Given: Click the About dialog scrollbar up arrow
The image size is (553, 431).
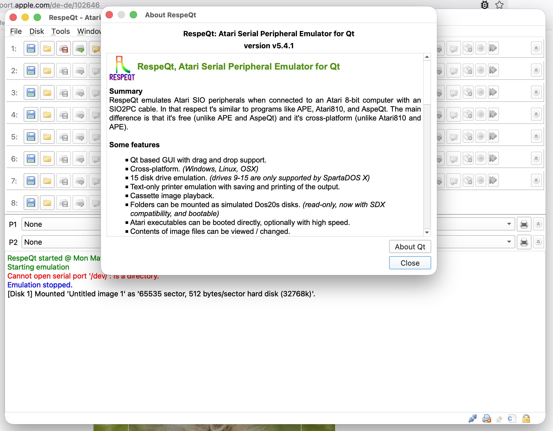Looking at the screenshot, I should click(x=427, y=57).
